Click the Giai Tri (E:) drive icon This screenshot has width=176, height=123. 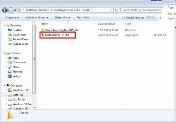[10, 100]
